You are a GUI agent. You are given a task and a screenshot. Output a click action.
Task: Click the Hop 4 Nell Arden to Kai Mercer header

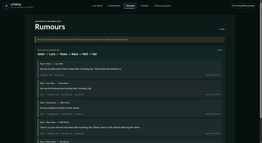(55, 142)
